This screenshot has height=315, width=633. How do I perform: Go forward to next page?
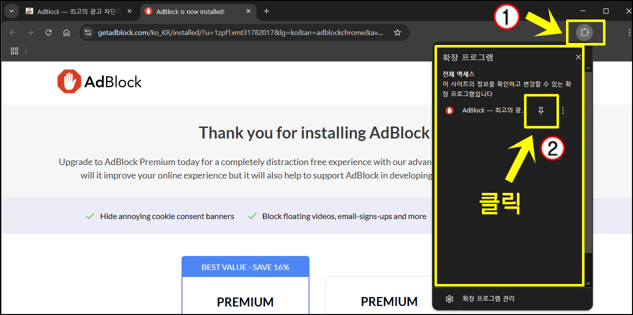30,33
